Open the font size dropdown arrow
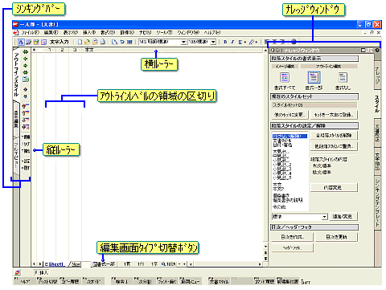This screenshot has height=290, width=386. (x=213, y=42)
